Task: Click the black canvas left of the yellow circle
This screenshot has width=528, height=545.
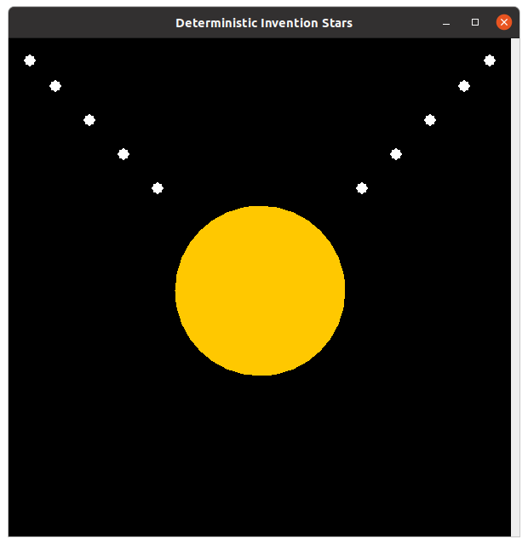Action: 85,290
